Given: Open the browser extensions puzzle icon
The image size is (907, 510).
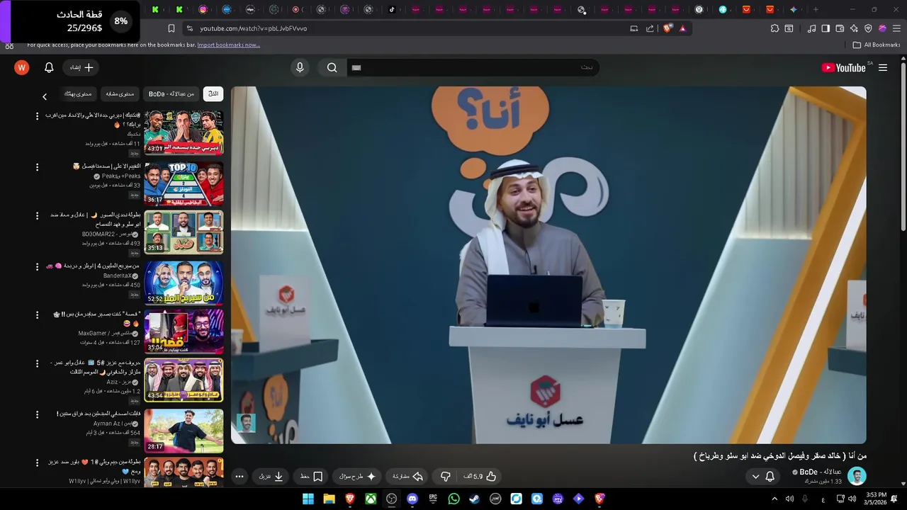Looking at the screenshot, I should click(774, 28).
